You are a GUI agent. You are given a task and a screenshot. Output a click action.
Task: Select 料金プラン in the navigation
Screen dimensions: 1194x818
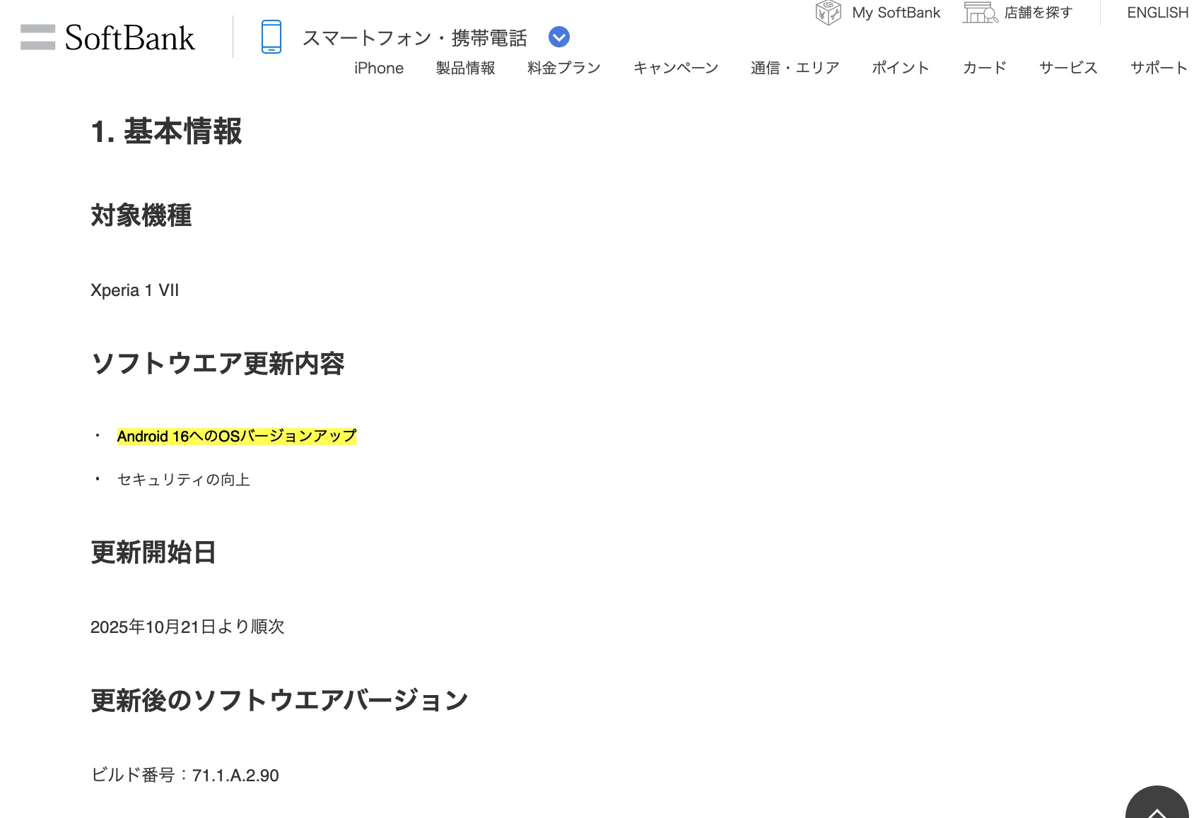(x=563, y=68)
